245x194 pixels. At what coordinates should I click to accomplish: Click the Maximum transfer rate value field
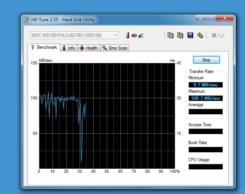click(206, 98)
